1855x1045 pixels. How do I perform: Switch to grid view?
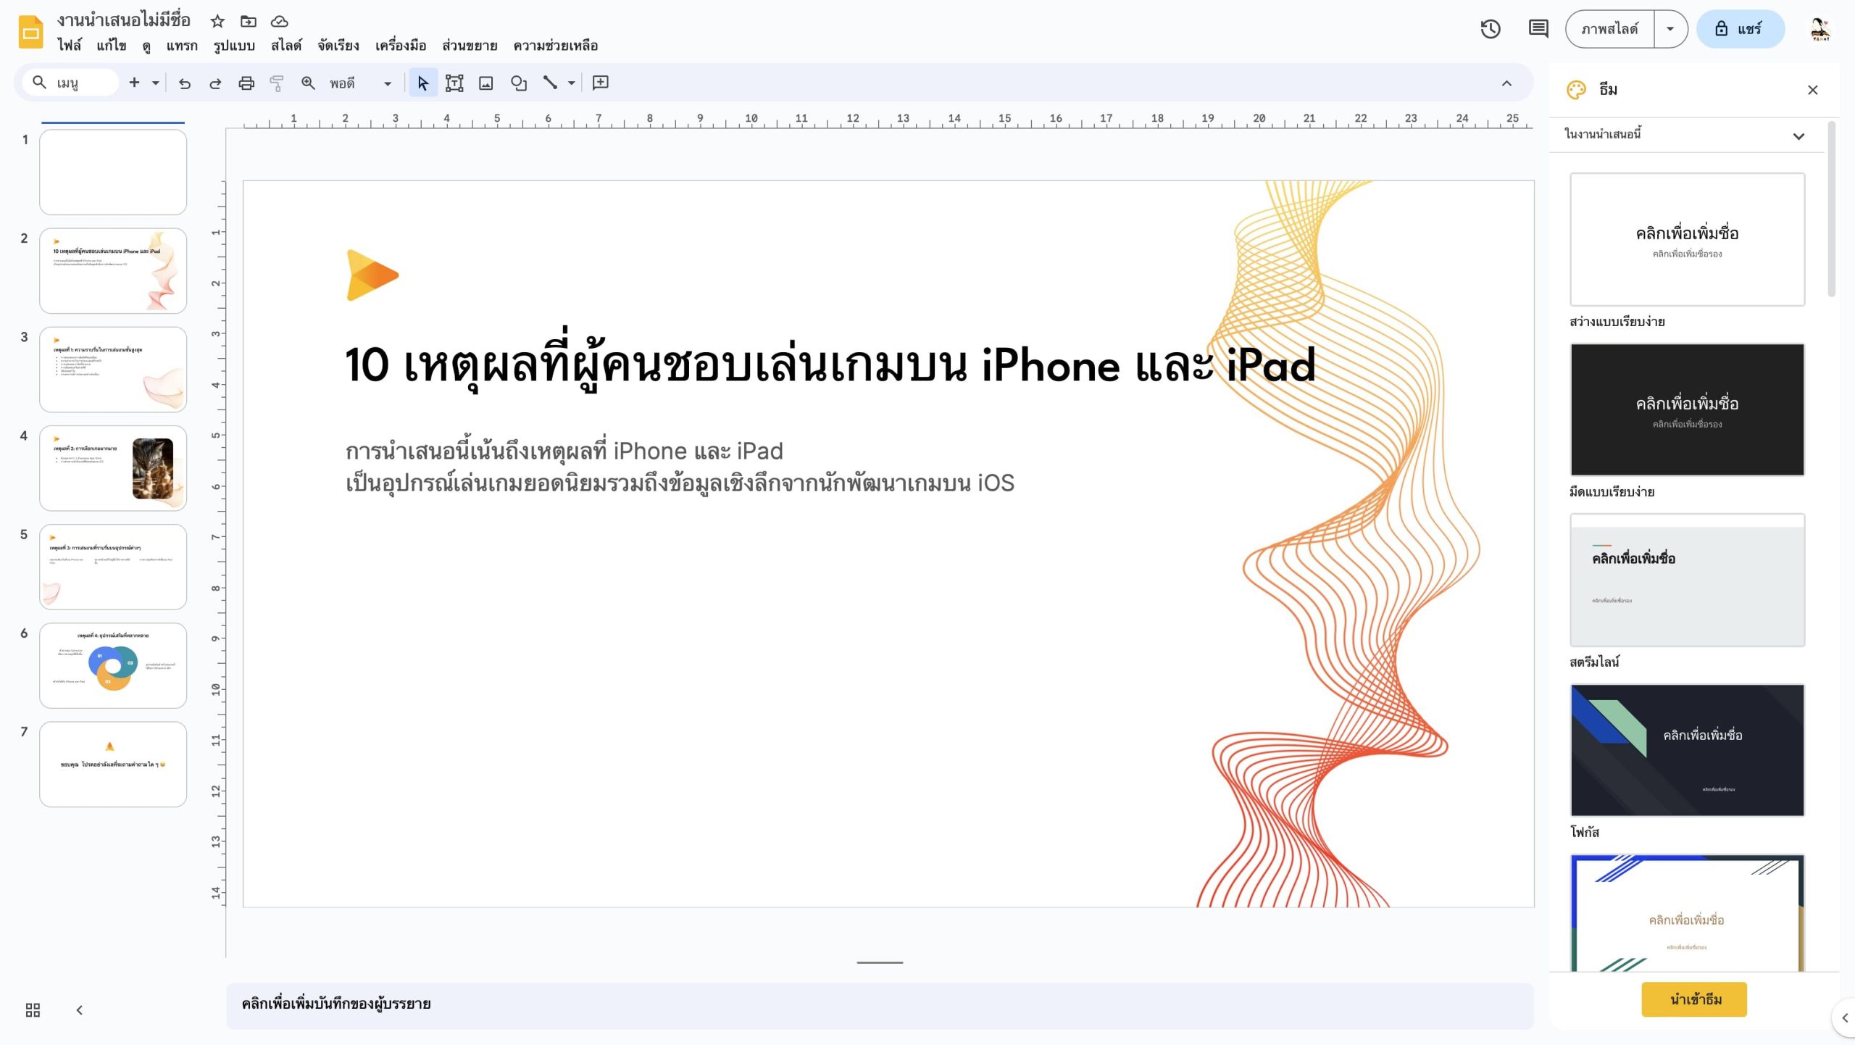coord(33,1009)
